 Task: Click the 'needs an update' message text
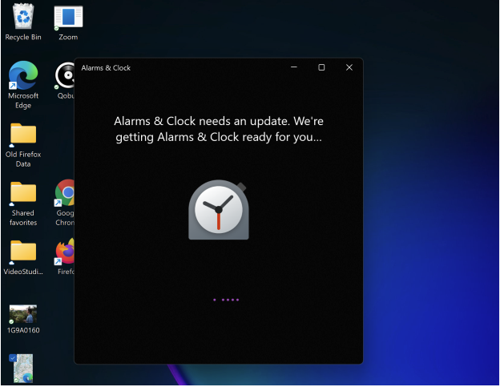[219, 129]
